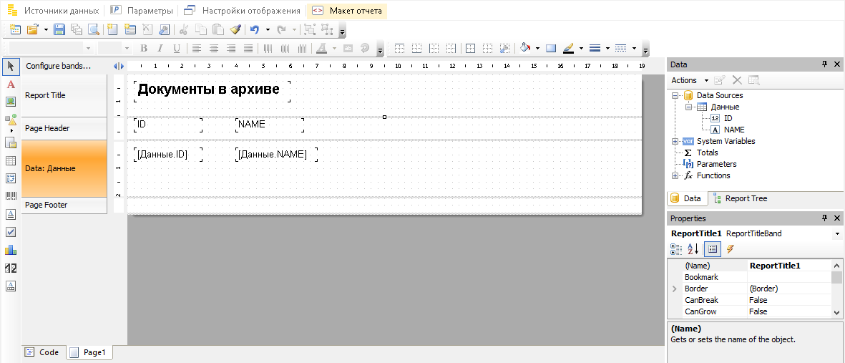Expand the System Variables tree node
This screenshot has width=845, height=363.
click(675, 141)
